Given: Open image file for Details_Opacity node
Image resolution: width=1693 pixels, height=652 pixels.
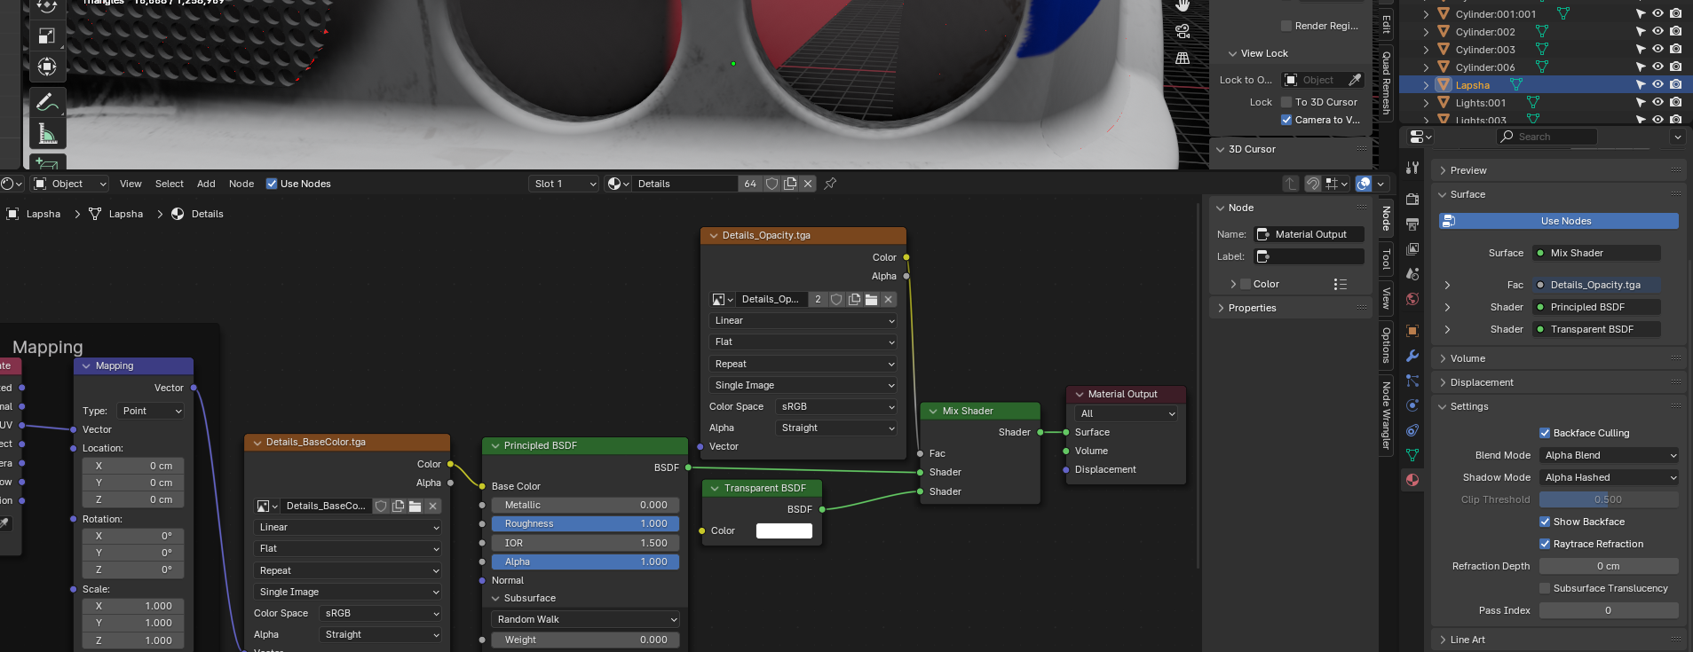Looking at the screenshot, I should point(871,300).
